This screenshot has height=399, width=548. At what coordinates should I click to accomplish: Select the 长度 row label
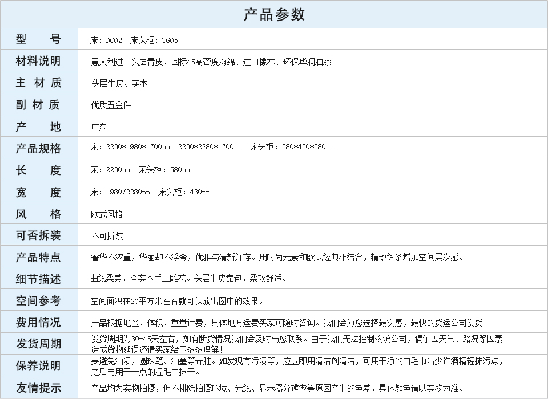[x=38, y=170]
